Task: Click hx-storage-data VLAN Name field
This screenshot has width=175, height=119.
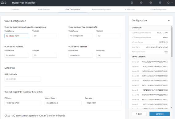Action: tap(81, 36)
